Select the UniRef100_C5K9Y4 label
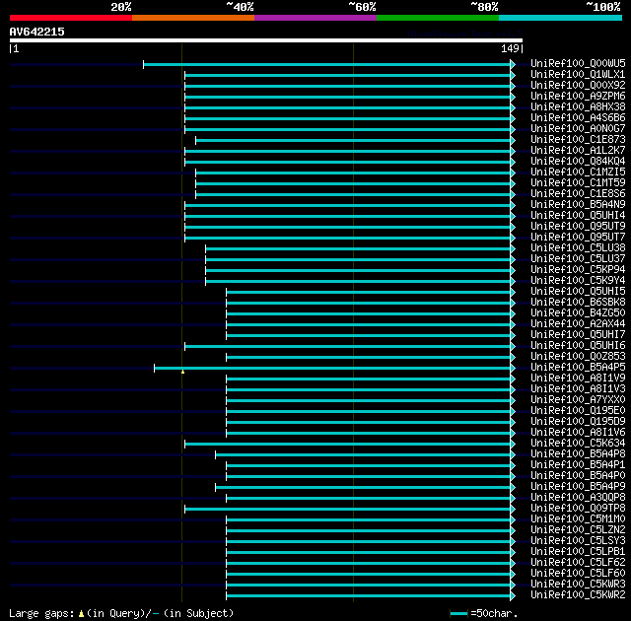The width and height of the screenshot is (631, 621). 578,281
